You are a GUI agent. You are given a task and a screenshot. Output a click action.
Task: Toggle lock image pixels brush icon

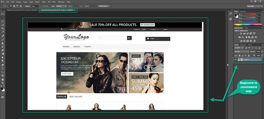(243, 55)
